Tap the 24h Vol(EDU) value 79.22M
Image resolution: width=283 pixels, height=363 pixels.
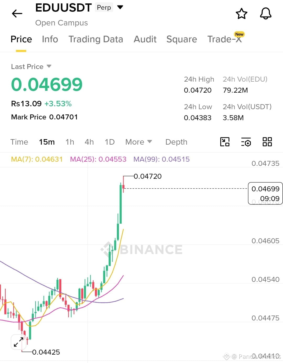235,90
